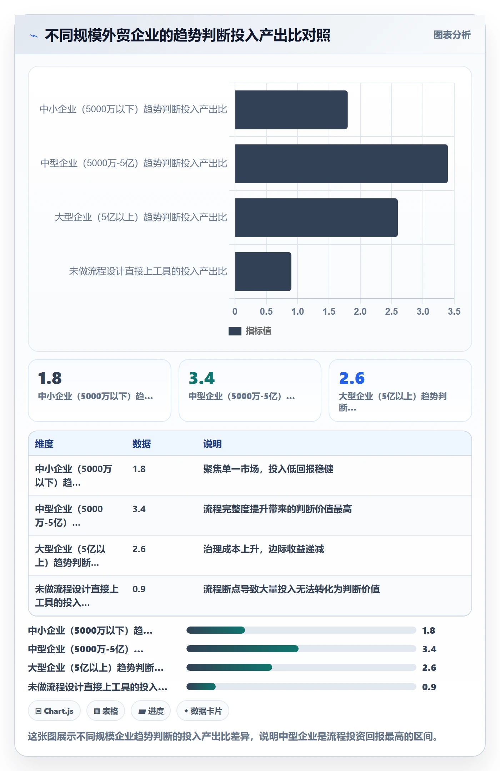Image resolution: width=500 pixels, height=771 pixels.
Task: Click the bar icon in 进度 tag
Action: tap(142, 711)
